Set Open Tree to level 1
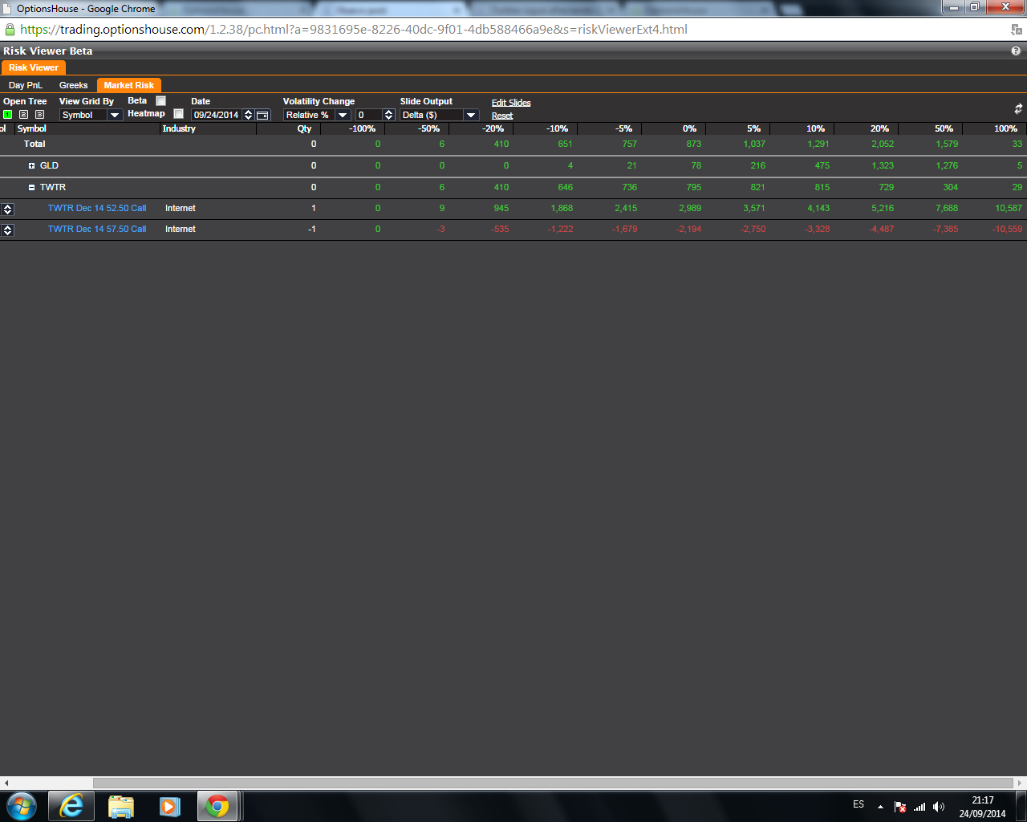The height and width of the screenshot is (822, 1027). 8,115
